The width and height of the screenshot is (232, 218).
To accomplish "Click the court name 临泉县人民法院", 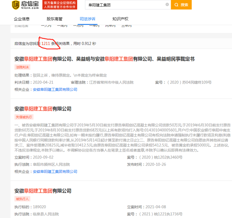I will point(46,214).
